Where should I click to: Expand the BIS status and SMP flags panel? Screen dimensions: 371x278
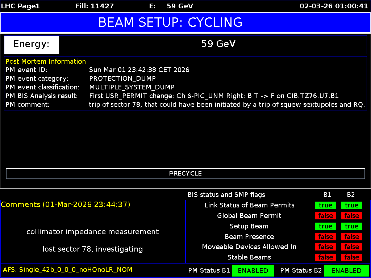tap(226, 195)
